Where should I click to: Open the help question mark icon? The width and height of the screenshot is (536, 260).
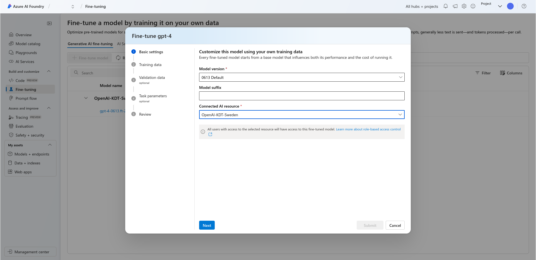524,6
